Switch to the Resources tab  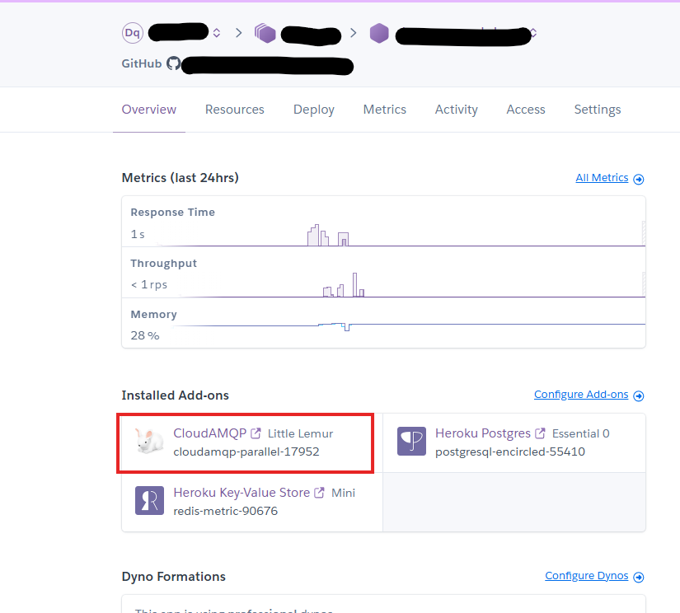(x=234, y=110)
